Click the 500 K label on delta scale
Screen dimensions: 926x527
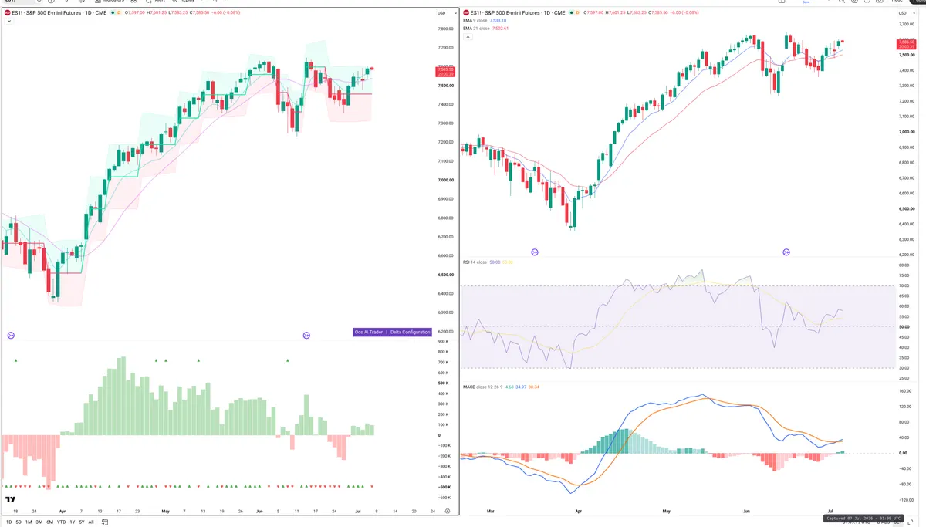click(x=444, y=383)
